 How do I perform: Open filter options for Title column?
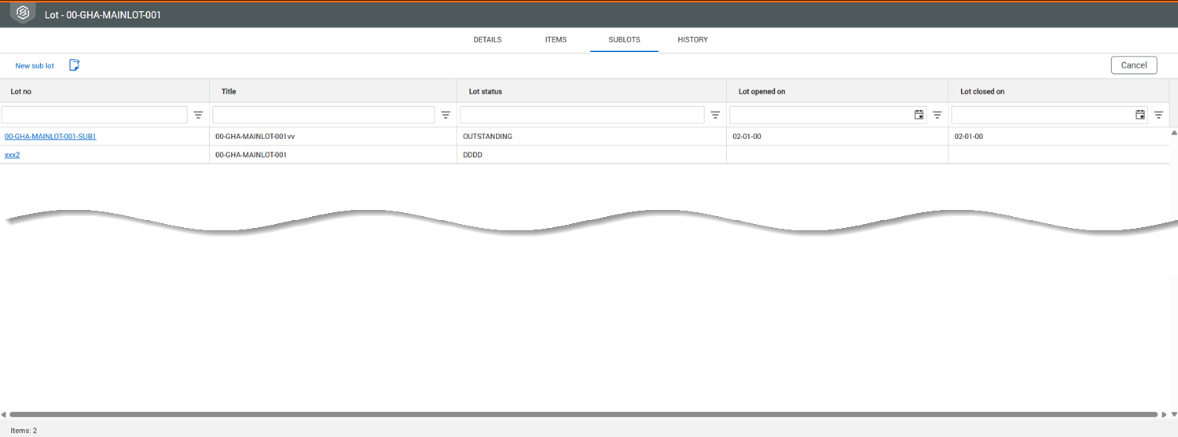point(446,115)
